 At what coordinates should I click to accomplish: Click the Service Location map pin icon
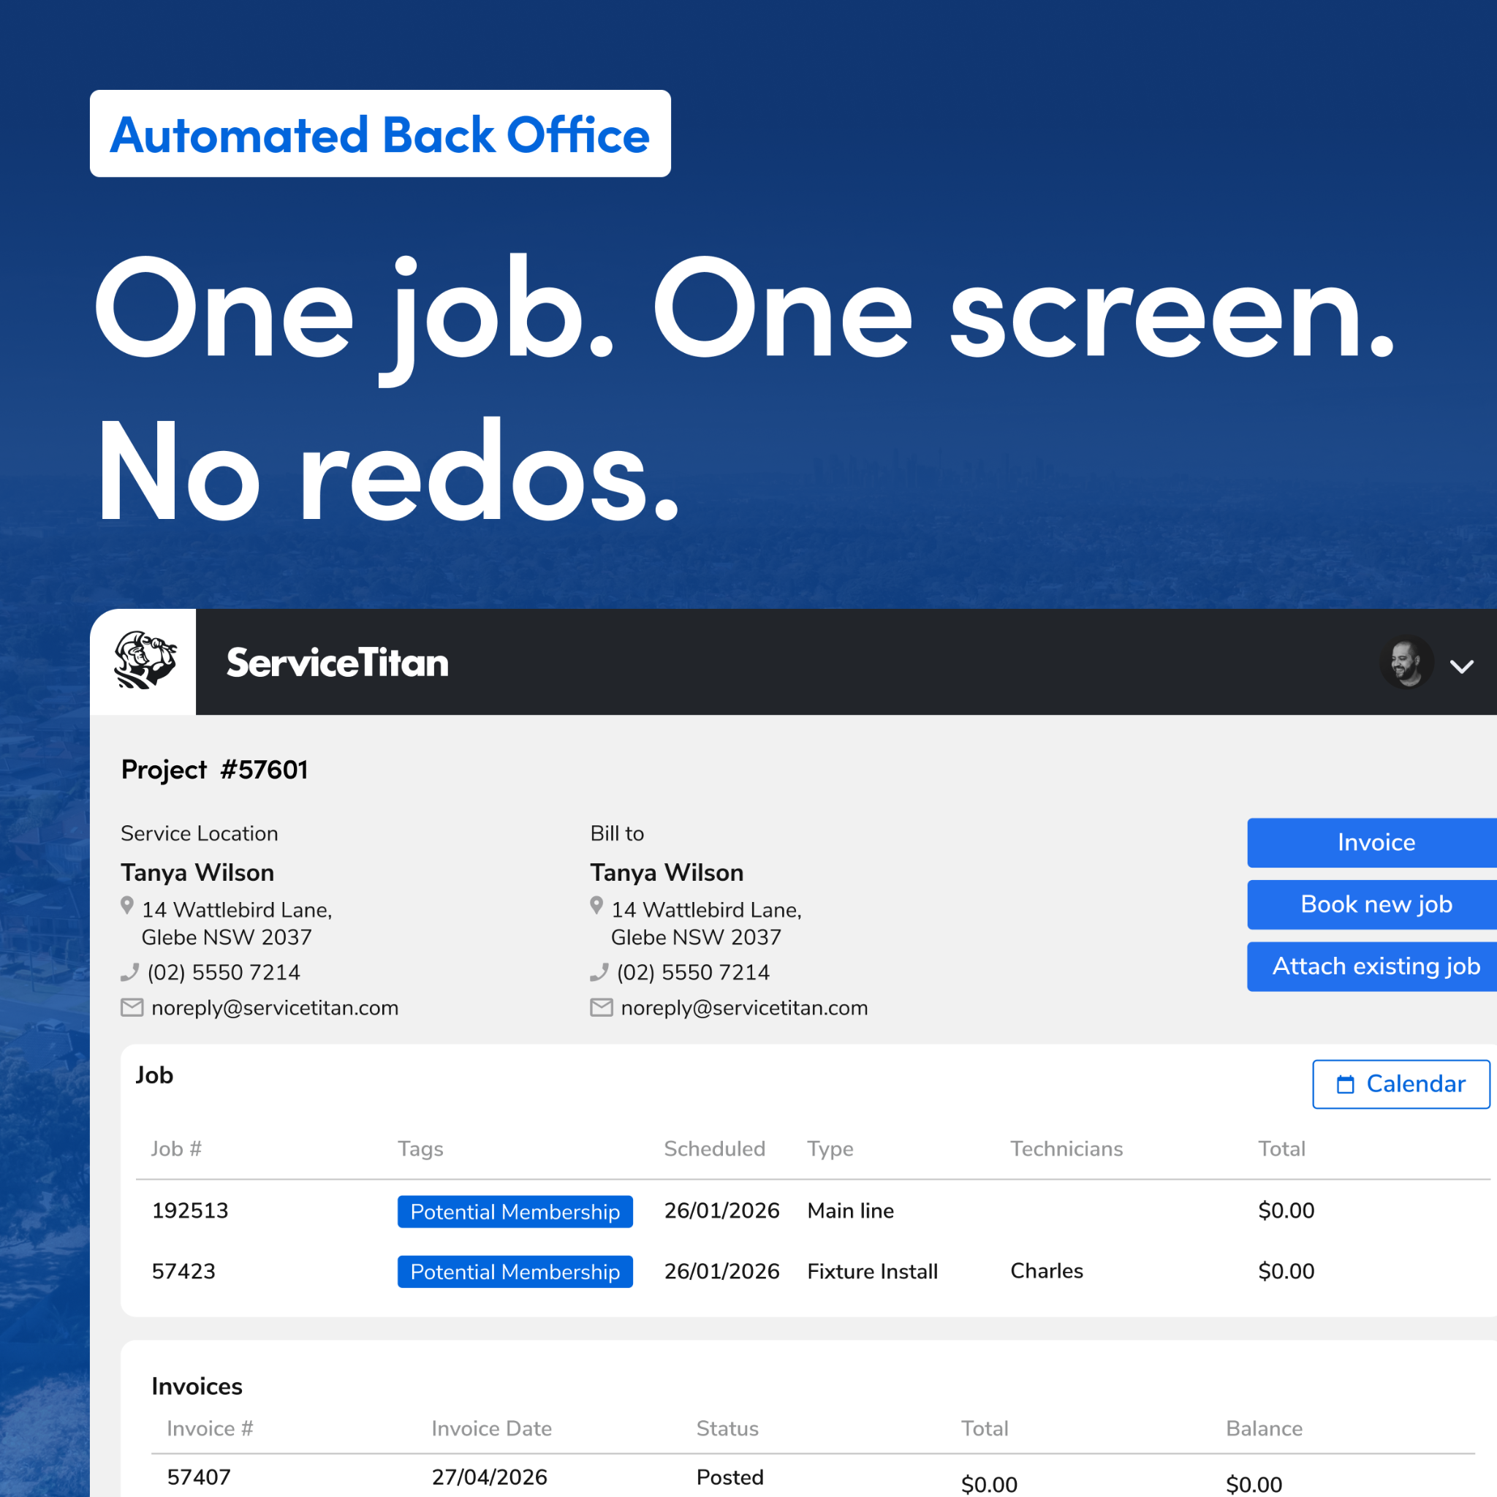pos(127,906)
